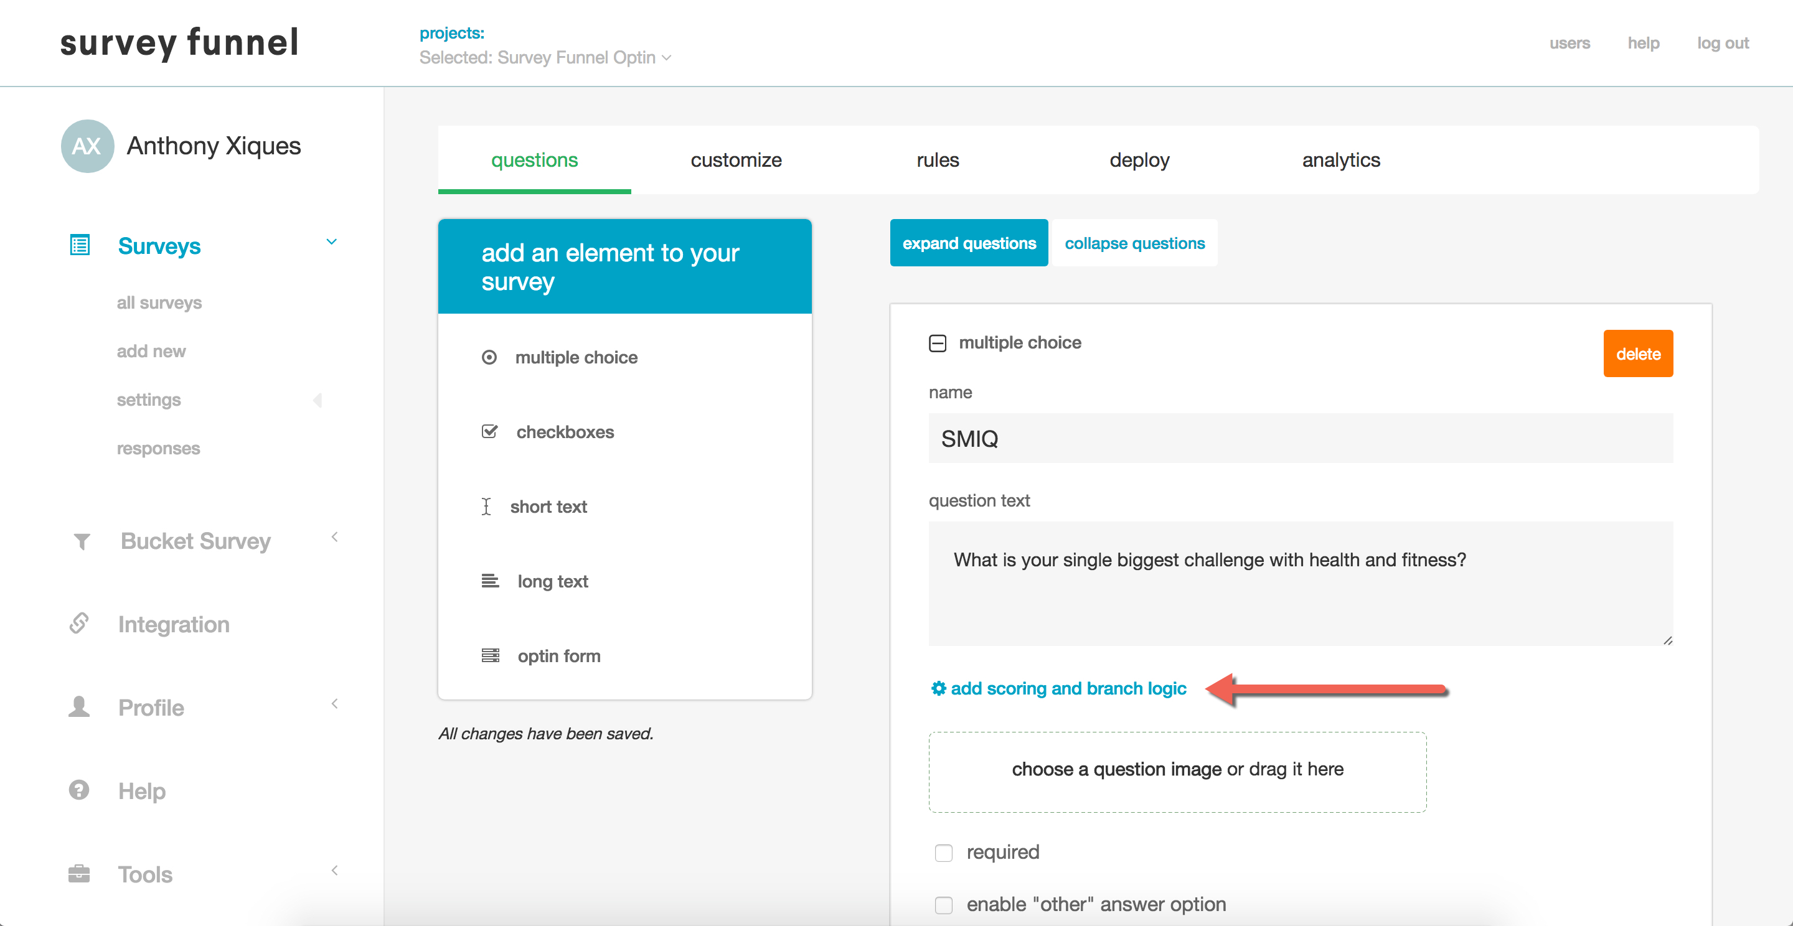Expand the Bucket Survey menu chevron
Image resolution: width=1793 pixels, height=926 pixels.
335,537
